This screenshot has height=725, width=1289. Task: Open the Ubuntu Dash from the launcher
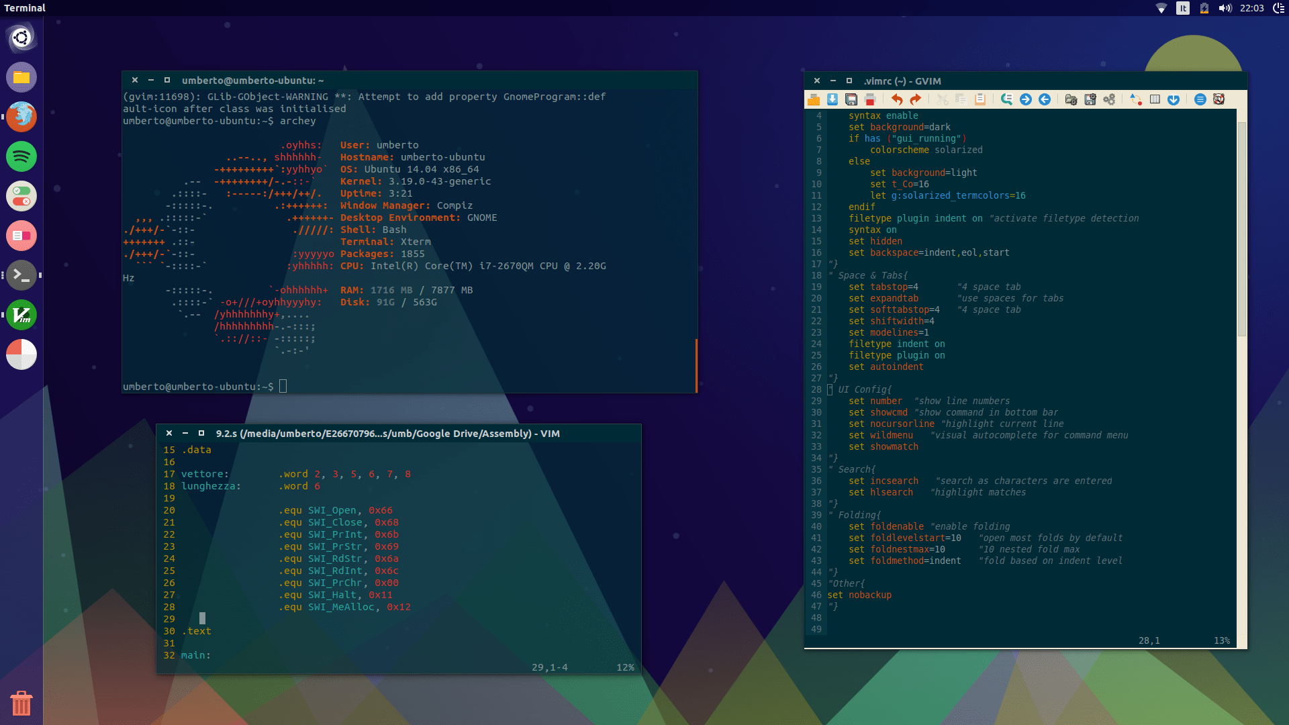click(21, 38)
